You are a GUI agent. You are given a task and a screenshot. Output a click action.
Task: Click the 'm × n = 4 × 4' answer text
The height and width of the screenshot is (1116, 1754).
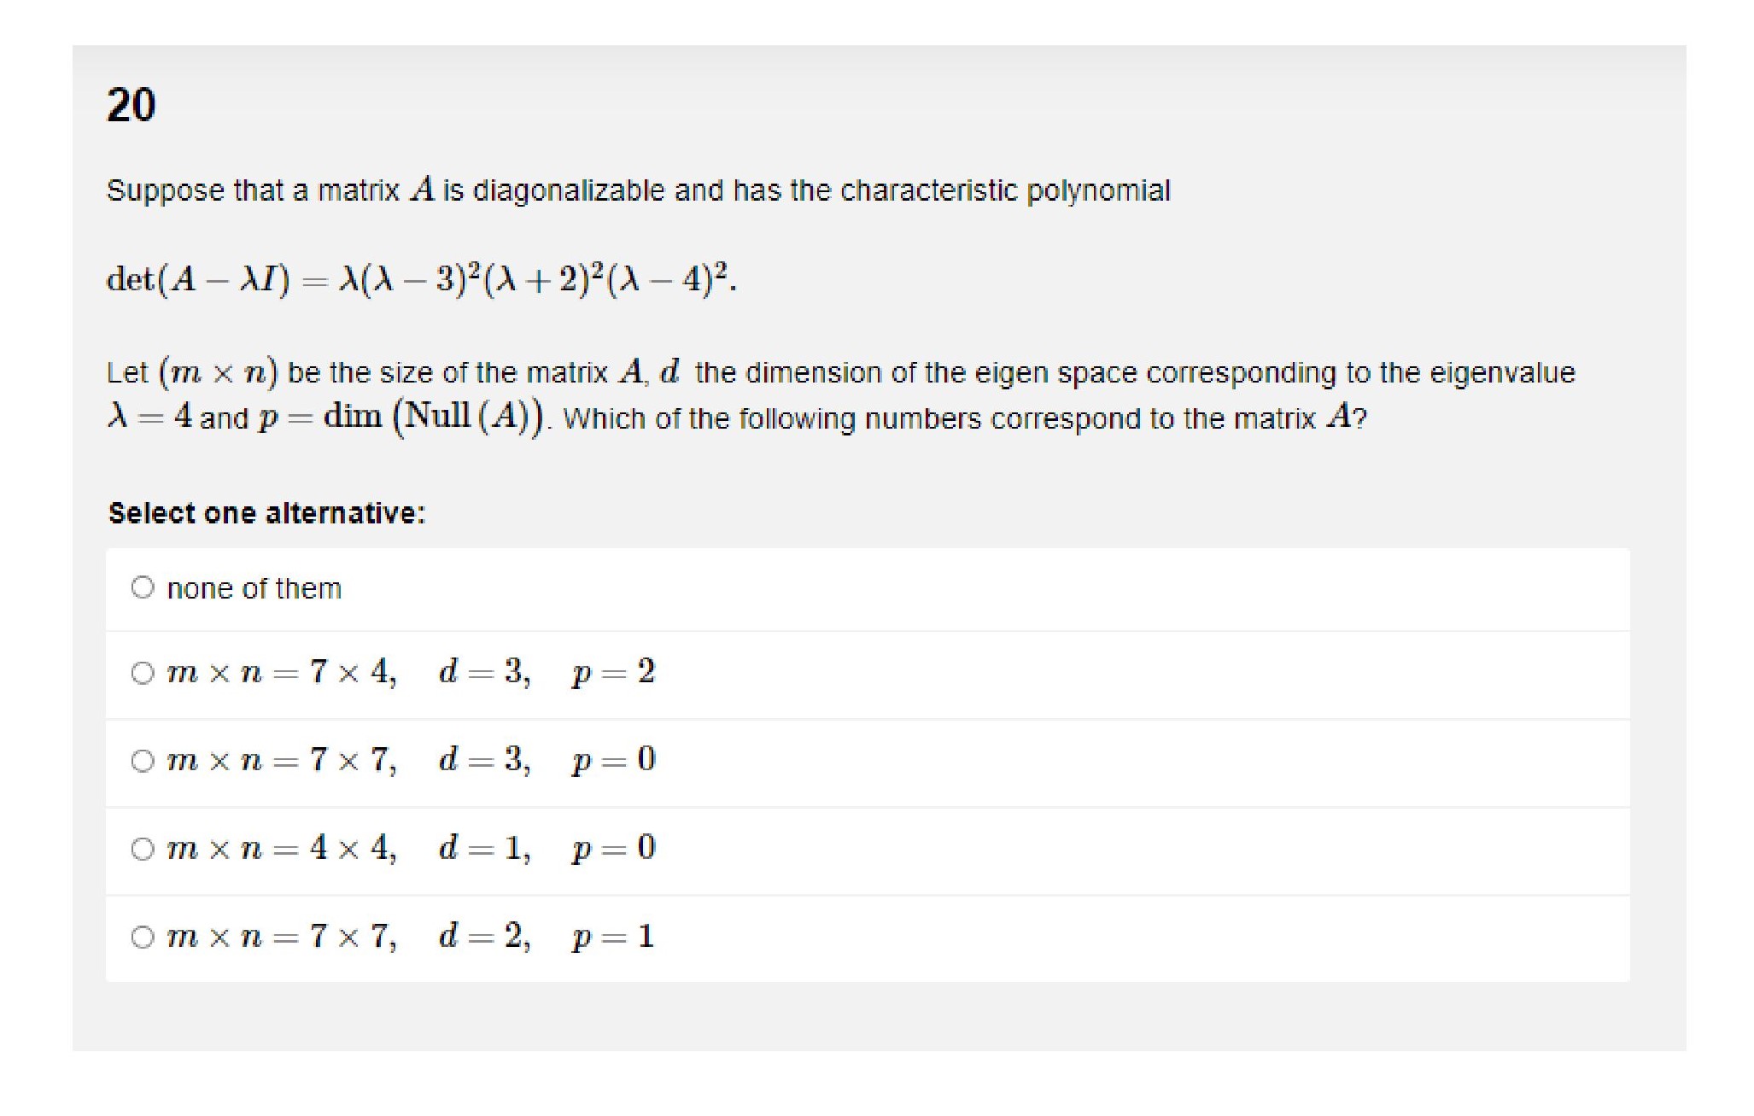tap(282, 848)
